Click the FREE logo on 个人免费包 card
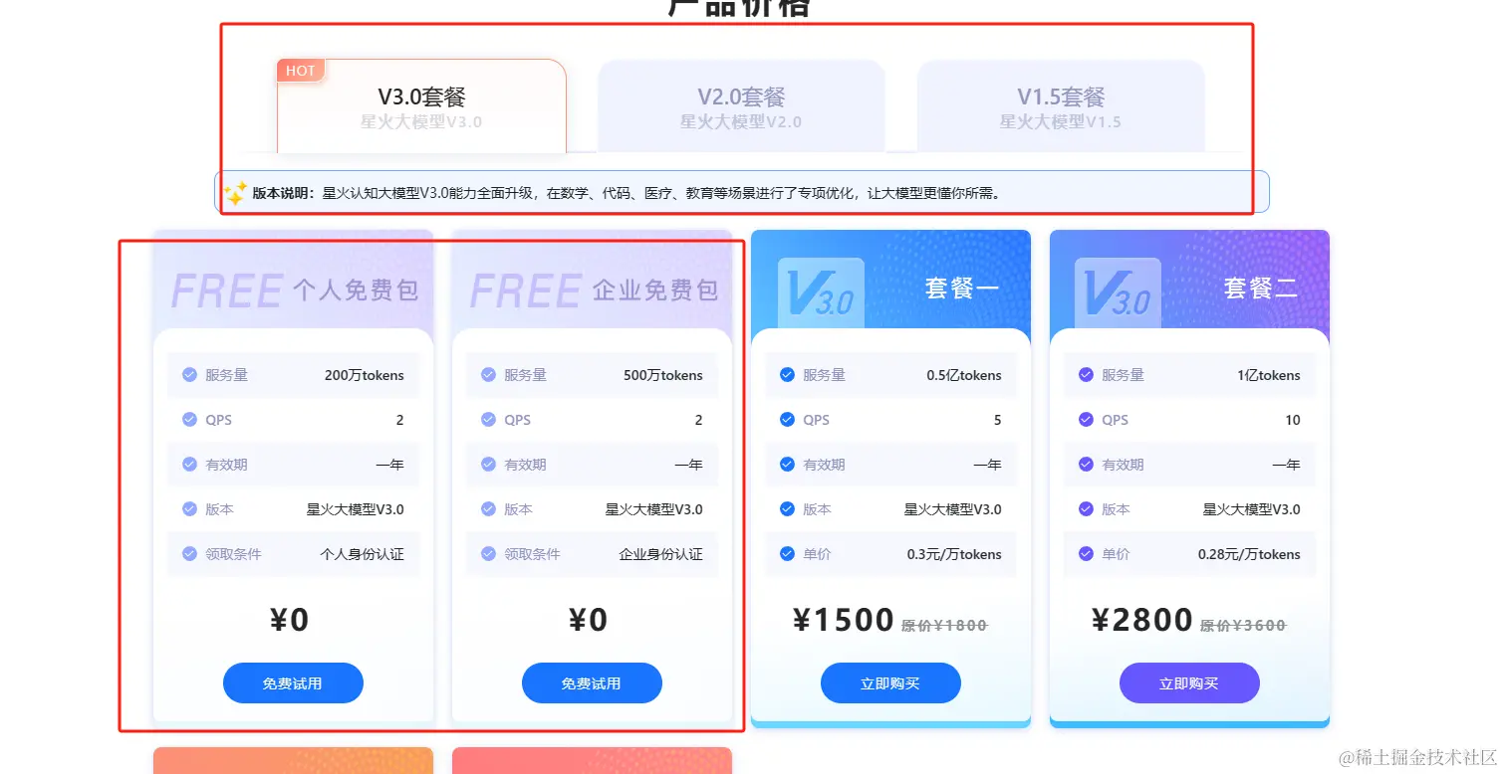This screenshot has width=1504, height=774. (x=227, y=290)
